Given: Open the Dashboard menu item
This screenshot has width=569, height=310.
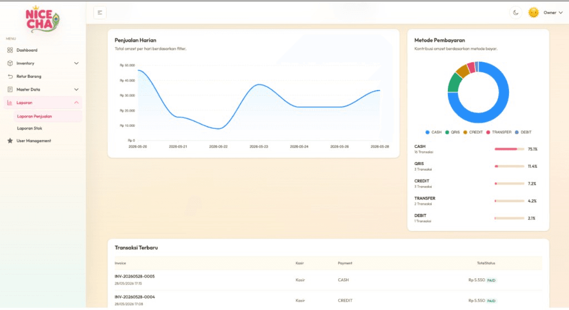Looking at the screenshot, I should 43,50.
